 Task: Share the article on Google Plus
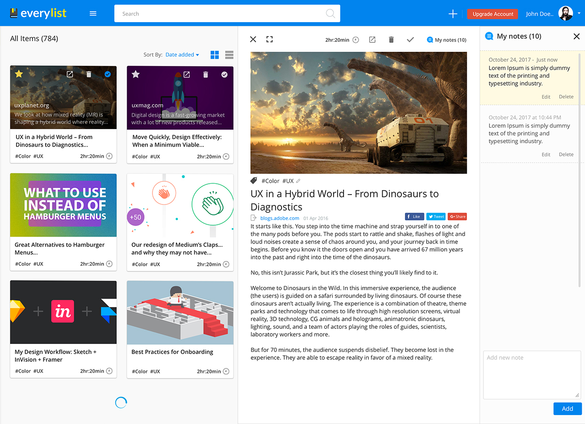[x=457, y=217]
